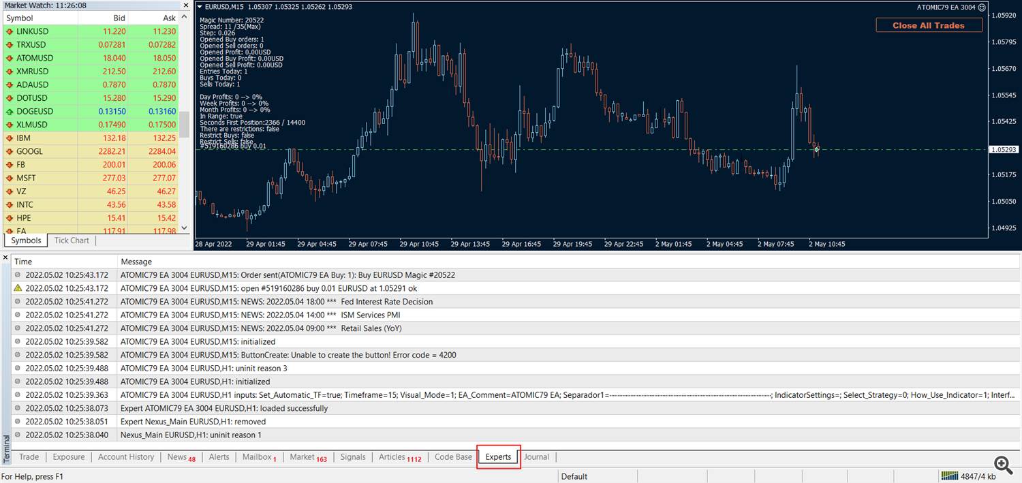Click the log icon on ISM Services PMI row
The image size is (1022, 483).
click(18, 315)
